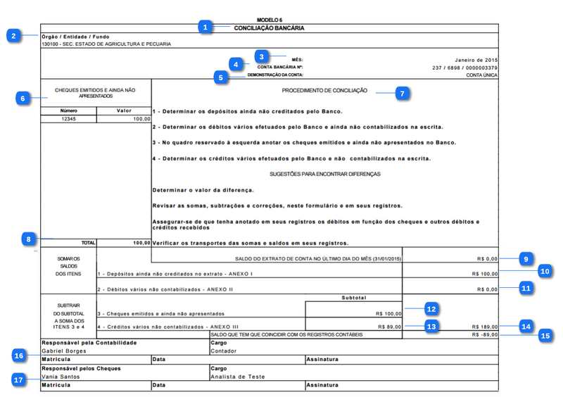
Task: Select callout marker 3 next to MÊS
Action: (261, 56)
